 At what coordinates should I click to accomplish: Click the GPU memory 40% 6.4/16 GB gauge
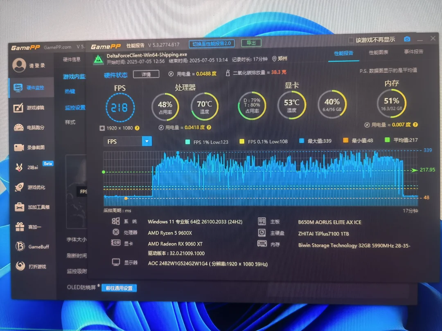click(x=332, y=104)
